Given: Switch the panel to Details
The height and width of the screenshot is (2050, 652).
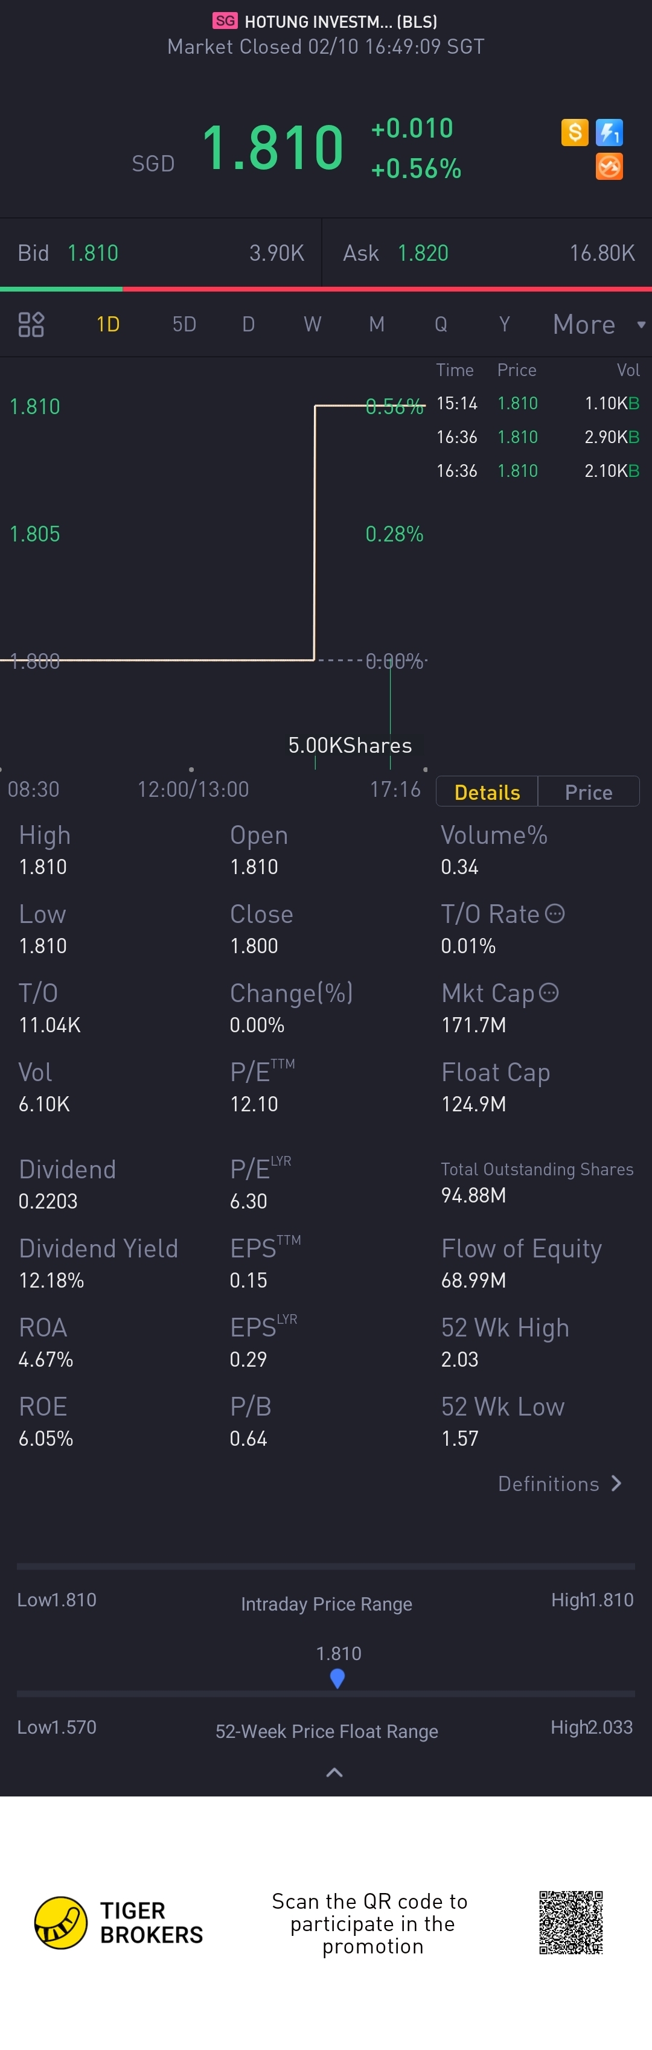Looking at the screenshot, I should point(487,792).
